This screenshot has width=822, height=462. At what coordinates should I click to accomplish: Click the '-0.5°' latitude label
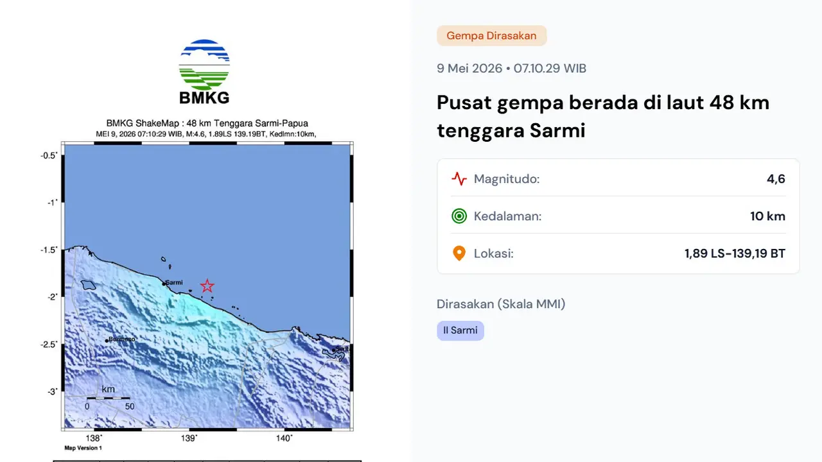[49, 155]
